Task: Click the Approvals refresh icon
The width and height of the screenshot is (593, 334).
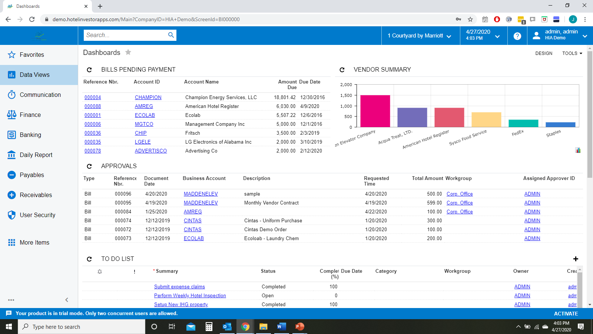Action: [x=89, y=166]
